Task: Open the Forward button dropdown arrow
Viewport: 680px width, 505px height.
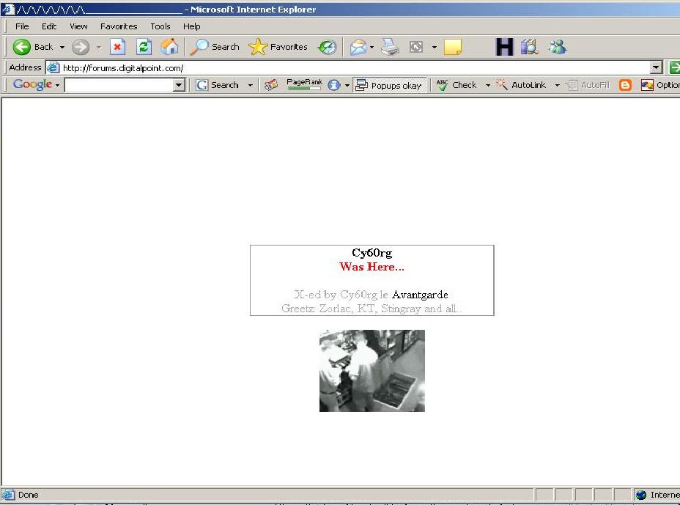Action: coord(99,47)
